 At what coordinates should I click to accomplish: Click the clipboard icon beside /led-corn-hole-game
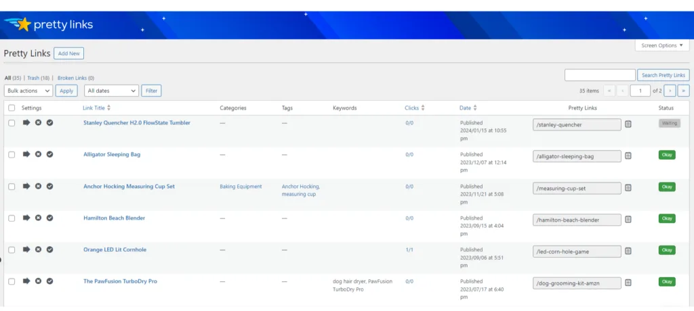628,251
